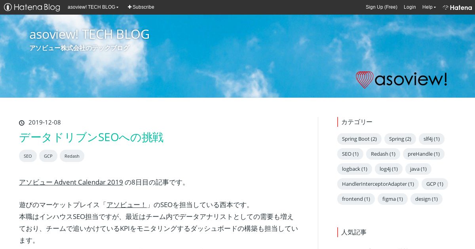
Task: Expand the Help dropdown
Action: [x=429, y=7]
